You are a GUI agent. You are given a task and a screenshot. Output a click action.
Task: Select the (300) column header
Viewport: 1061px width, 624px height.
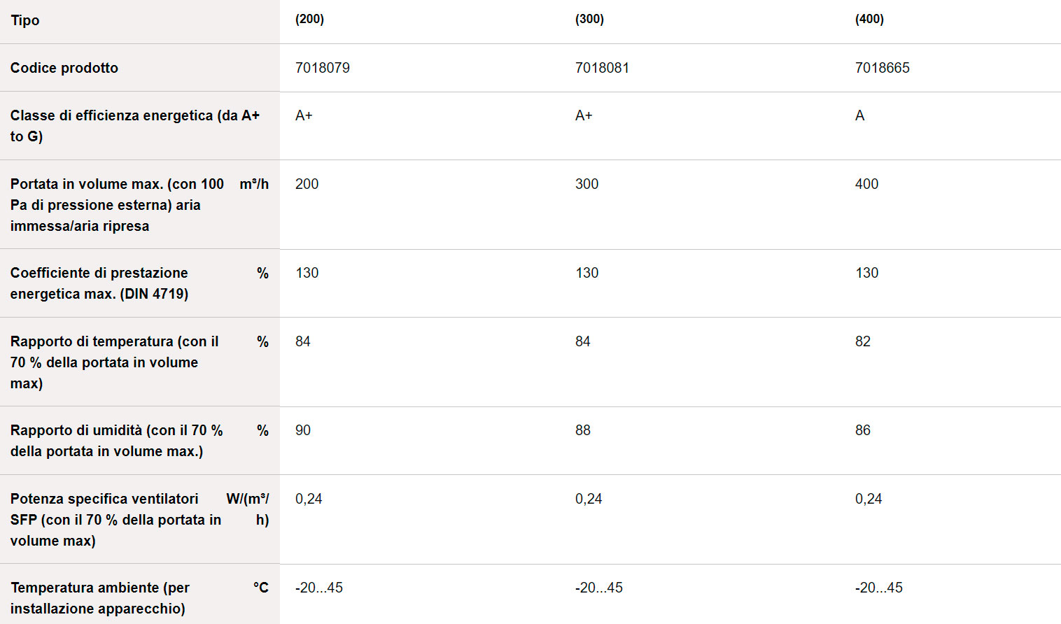tap(589, 19)
